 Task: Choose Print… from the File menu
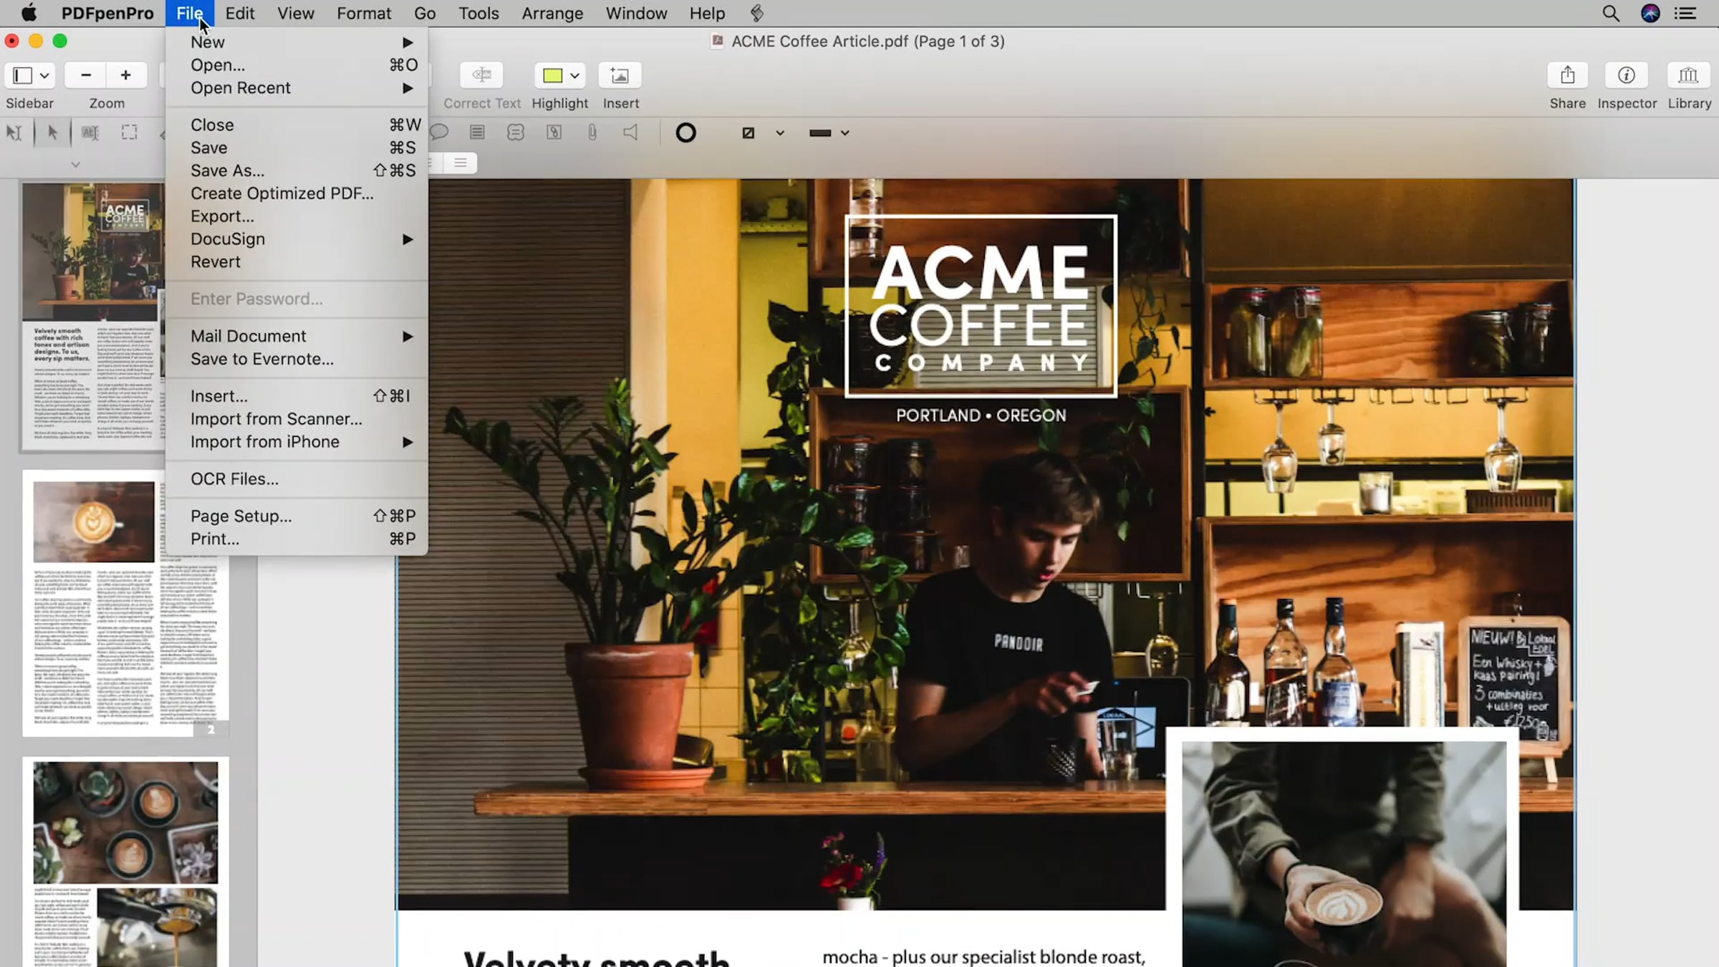[297, 539]
